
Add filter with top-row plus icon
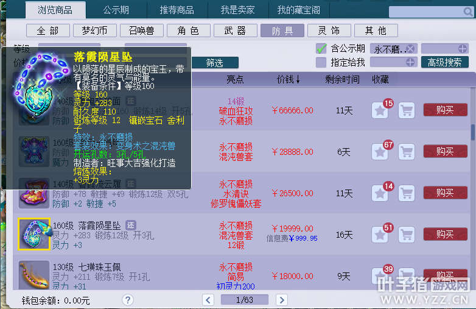463,49
